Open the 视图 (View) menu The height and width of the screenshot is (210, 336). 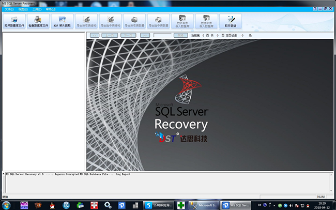pos(23,9)
